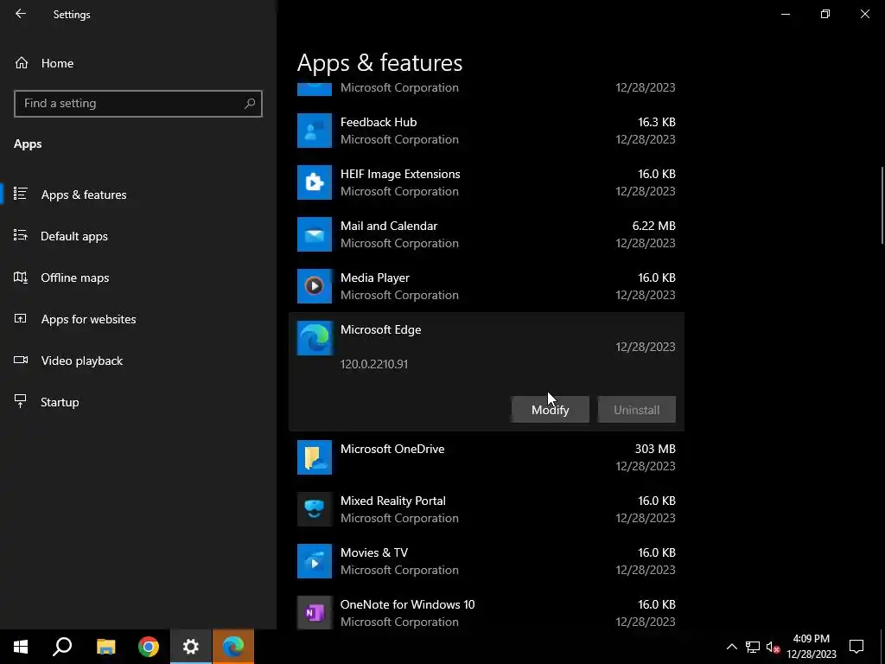Open Apps for websites page

coord(88,319)
